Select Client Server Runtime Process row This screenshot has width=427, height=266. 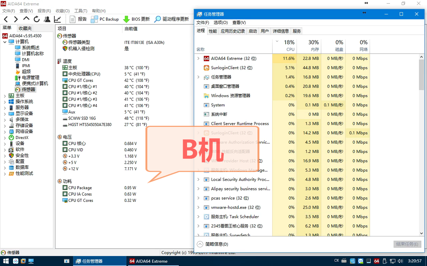[x=282, y=123]
